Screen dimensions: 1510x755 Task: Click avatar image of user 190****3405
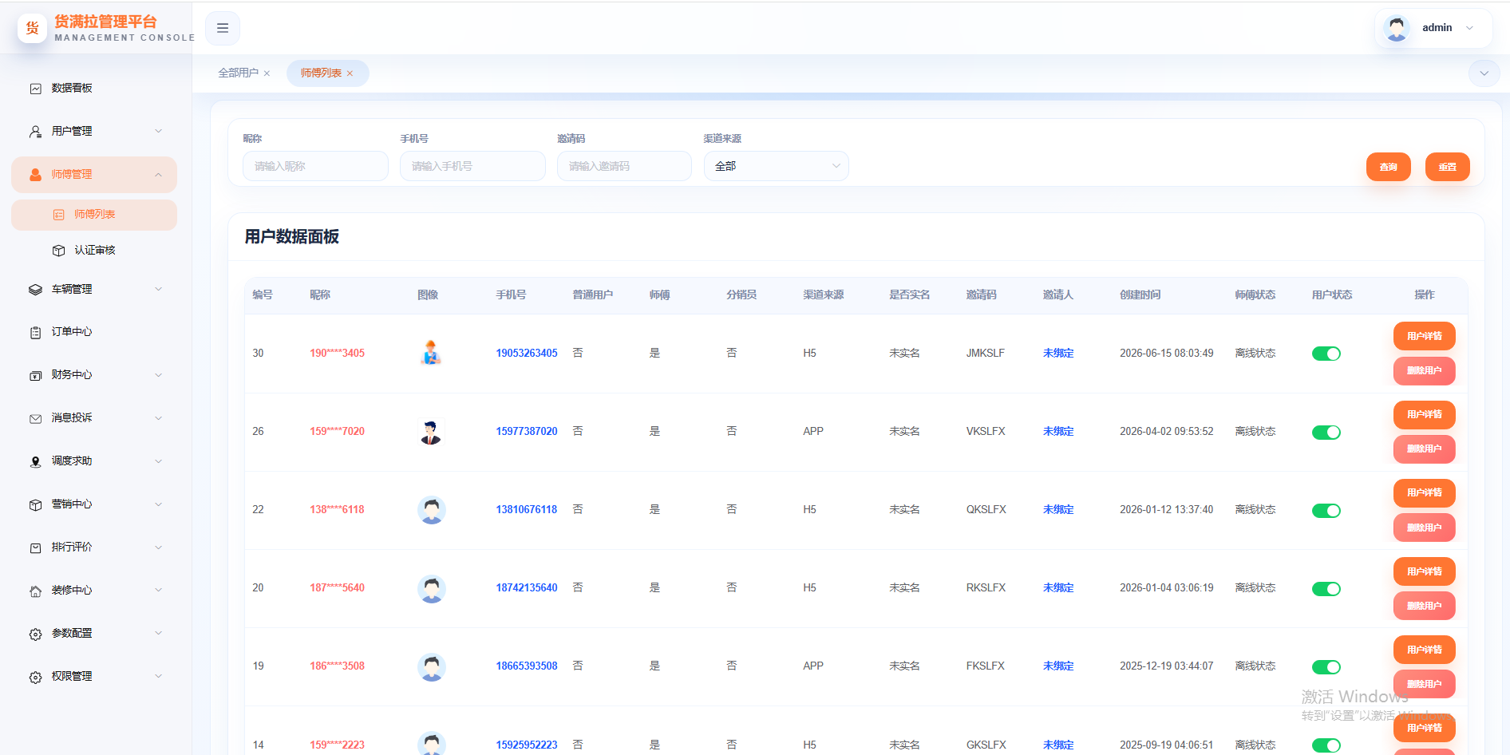[431, 353]
